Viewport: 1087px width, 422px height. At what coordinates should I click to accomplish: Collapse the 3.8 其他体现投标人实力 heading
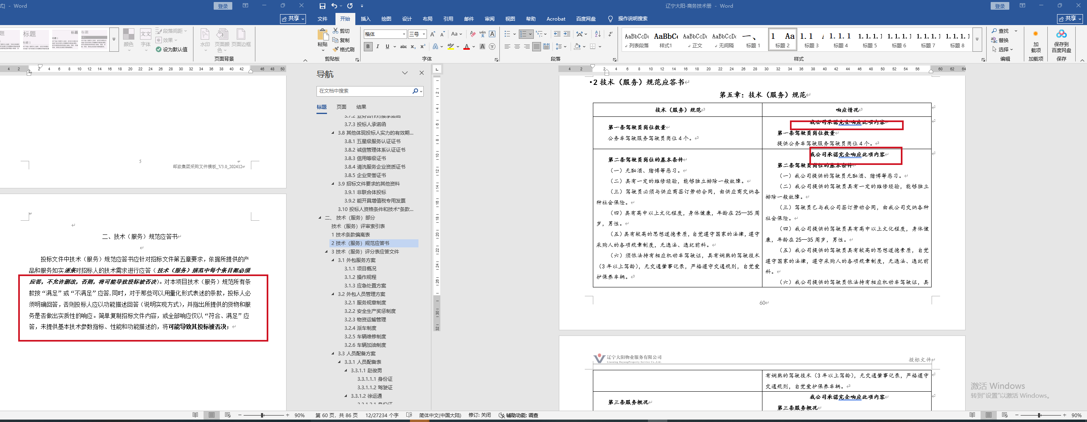point(333,133)
